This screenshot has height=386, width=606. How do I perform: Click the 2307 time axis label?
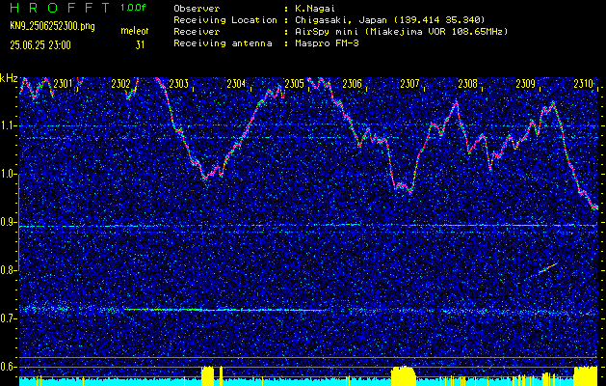coord(409,84)
